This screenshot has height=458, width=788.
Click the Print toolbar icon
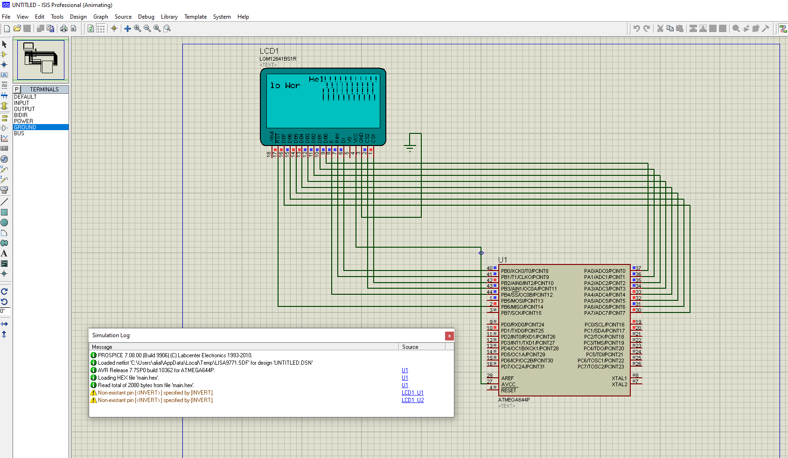pos(64,28)
